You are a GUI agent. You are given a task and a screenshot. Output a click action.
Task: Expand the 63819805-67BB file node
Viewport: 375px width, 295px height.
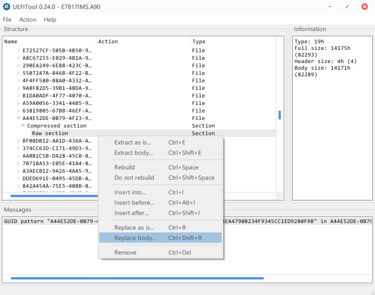(x=19, y=111)
